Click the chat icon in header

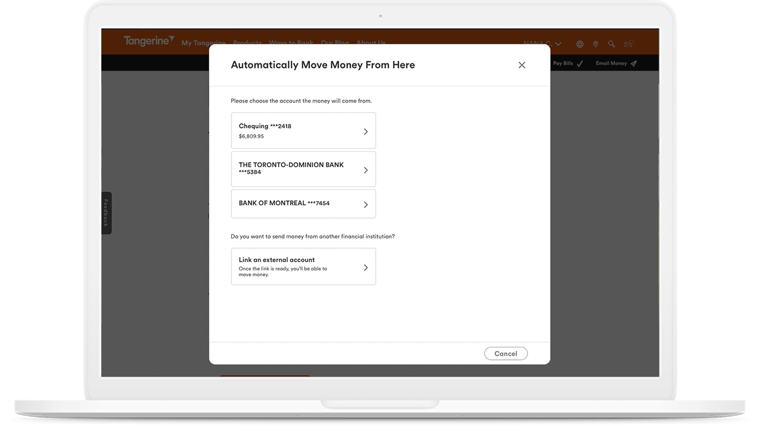click(629, 44)
